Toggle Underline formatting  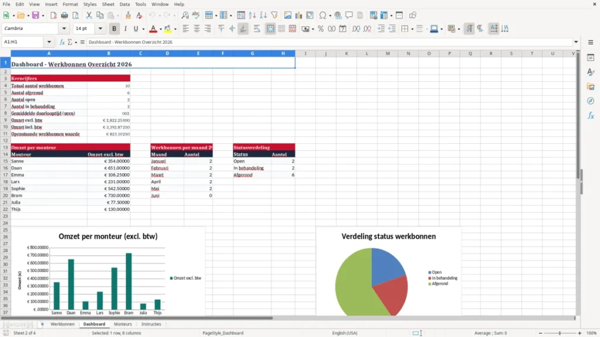coord(135,29)
